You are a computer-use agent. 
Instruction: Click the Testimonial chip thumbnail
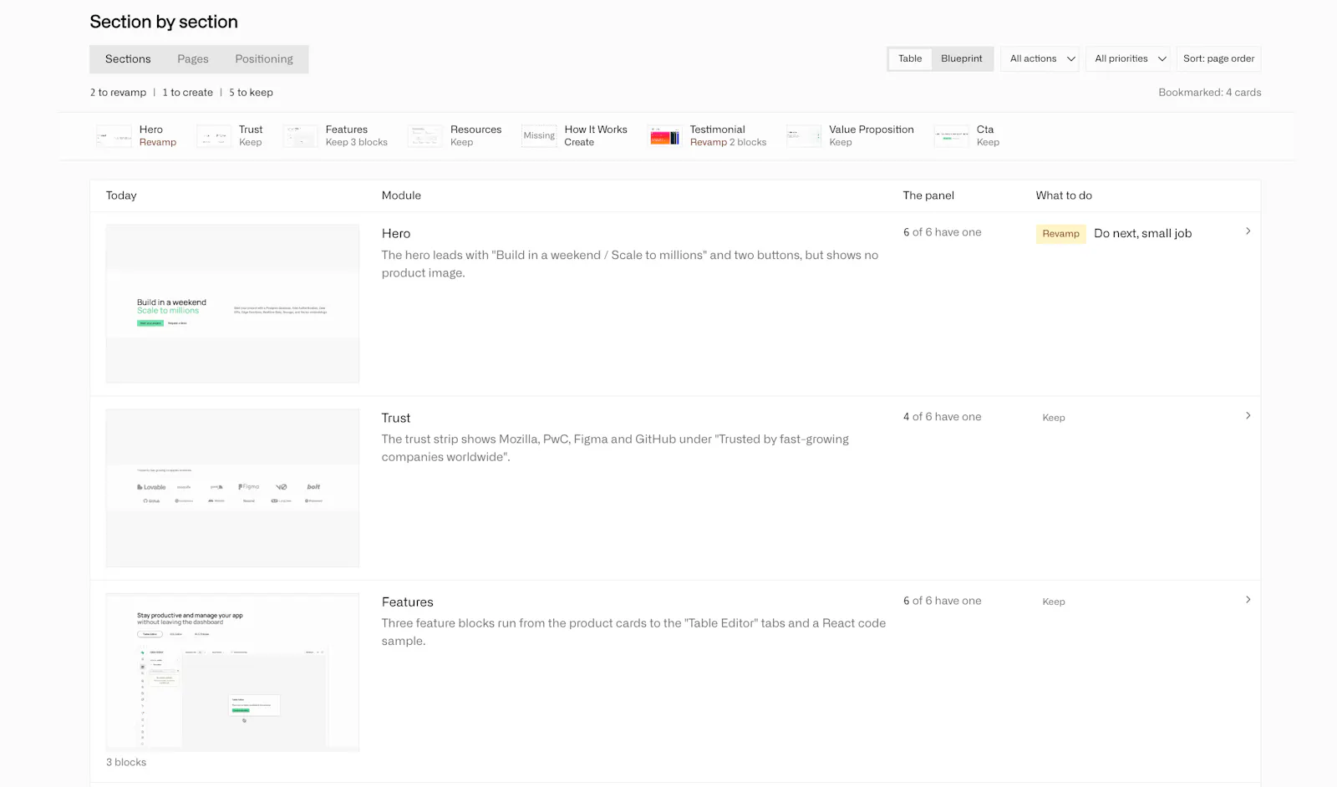click(665, 136)
